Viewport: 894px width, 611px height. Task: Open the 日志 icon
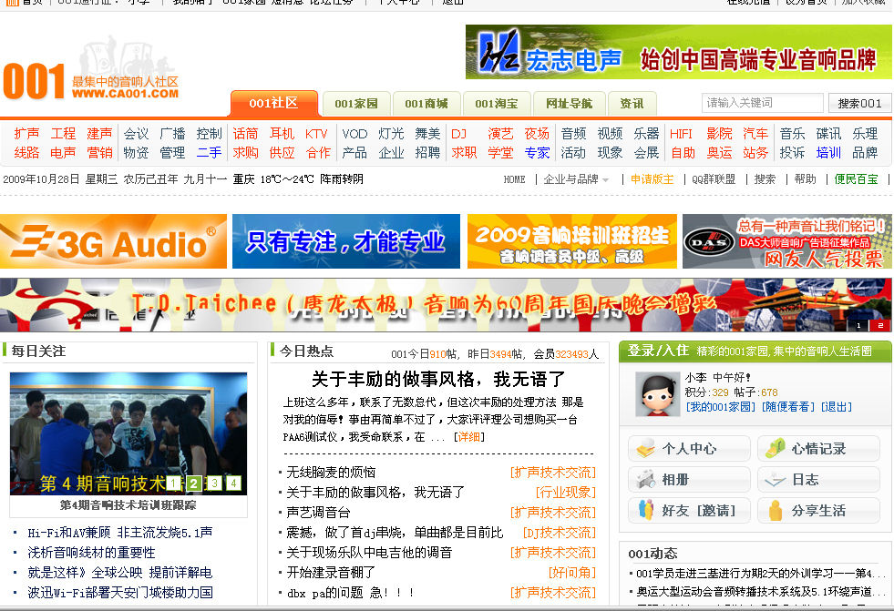tap(776, 480)
